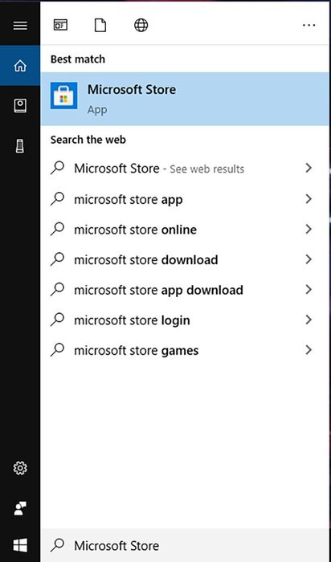The width and height of the screenshot is (331, 562).
Task: Expand arrow for 'Microsoft Store - See web results'
Action: [x=309, y=168]
